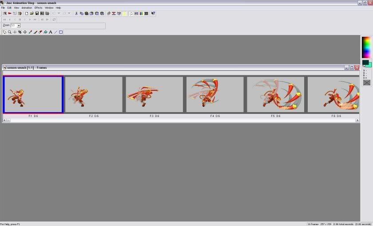Image resolution: width=373 pixels, height=226 pixels.
Task: Select the Text tool
Action: [51, 32]
